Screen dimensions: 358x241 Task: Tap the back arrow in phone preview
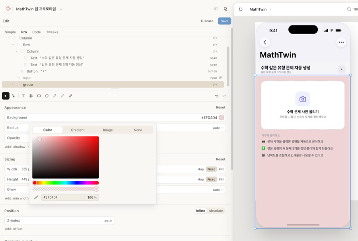pyautogui.click(x=265, y=42)
